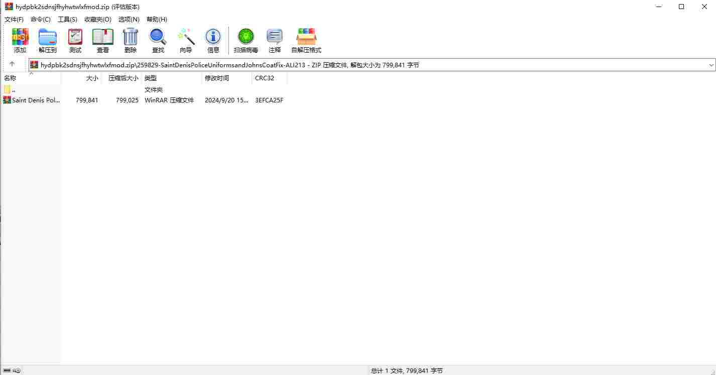Click the archive path address field
This screenshot has width=716, height=375.
tap(372, 65)
